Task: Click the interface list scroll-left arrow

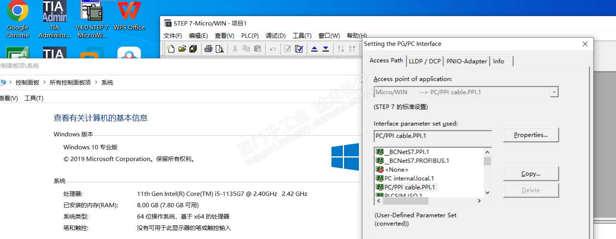Action: (x=378, y=201)
